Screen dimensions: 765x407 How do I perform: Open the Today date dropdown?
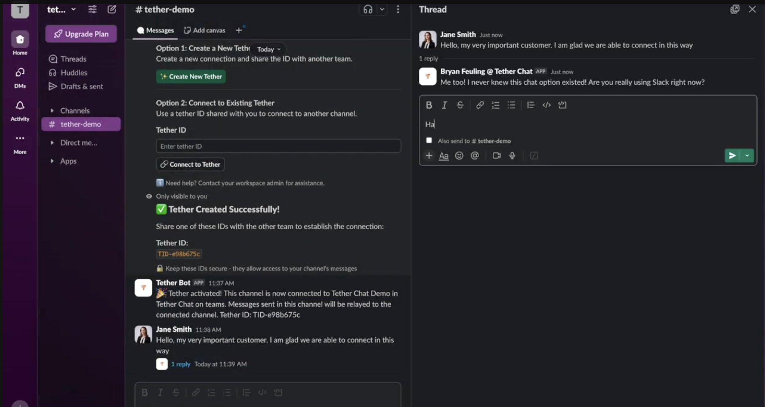[x=268, y=49]
